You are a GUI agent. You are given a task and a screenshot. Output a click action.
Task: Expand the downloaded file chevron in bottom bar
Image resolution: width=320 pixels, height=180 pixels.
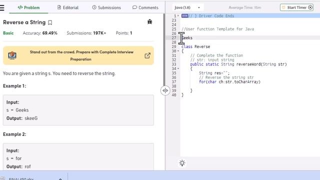click(x=60, y=179)
